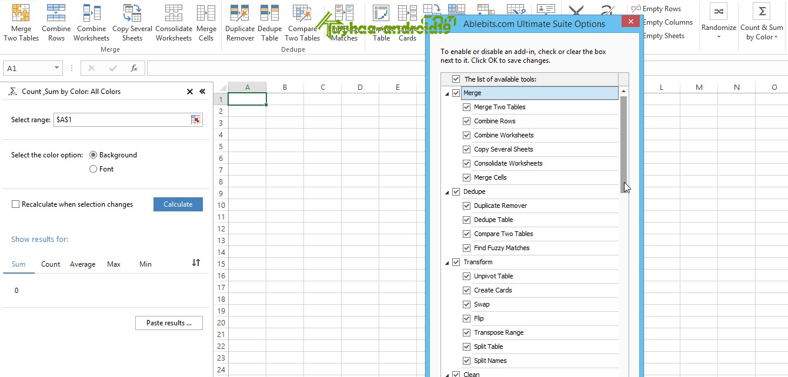Click the Insert Function fx button
Screen dimensions: 788x377
[134, 68]
